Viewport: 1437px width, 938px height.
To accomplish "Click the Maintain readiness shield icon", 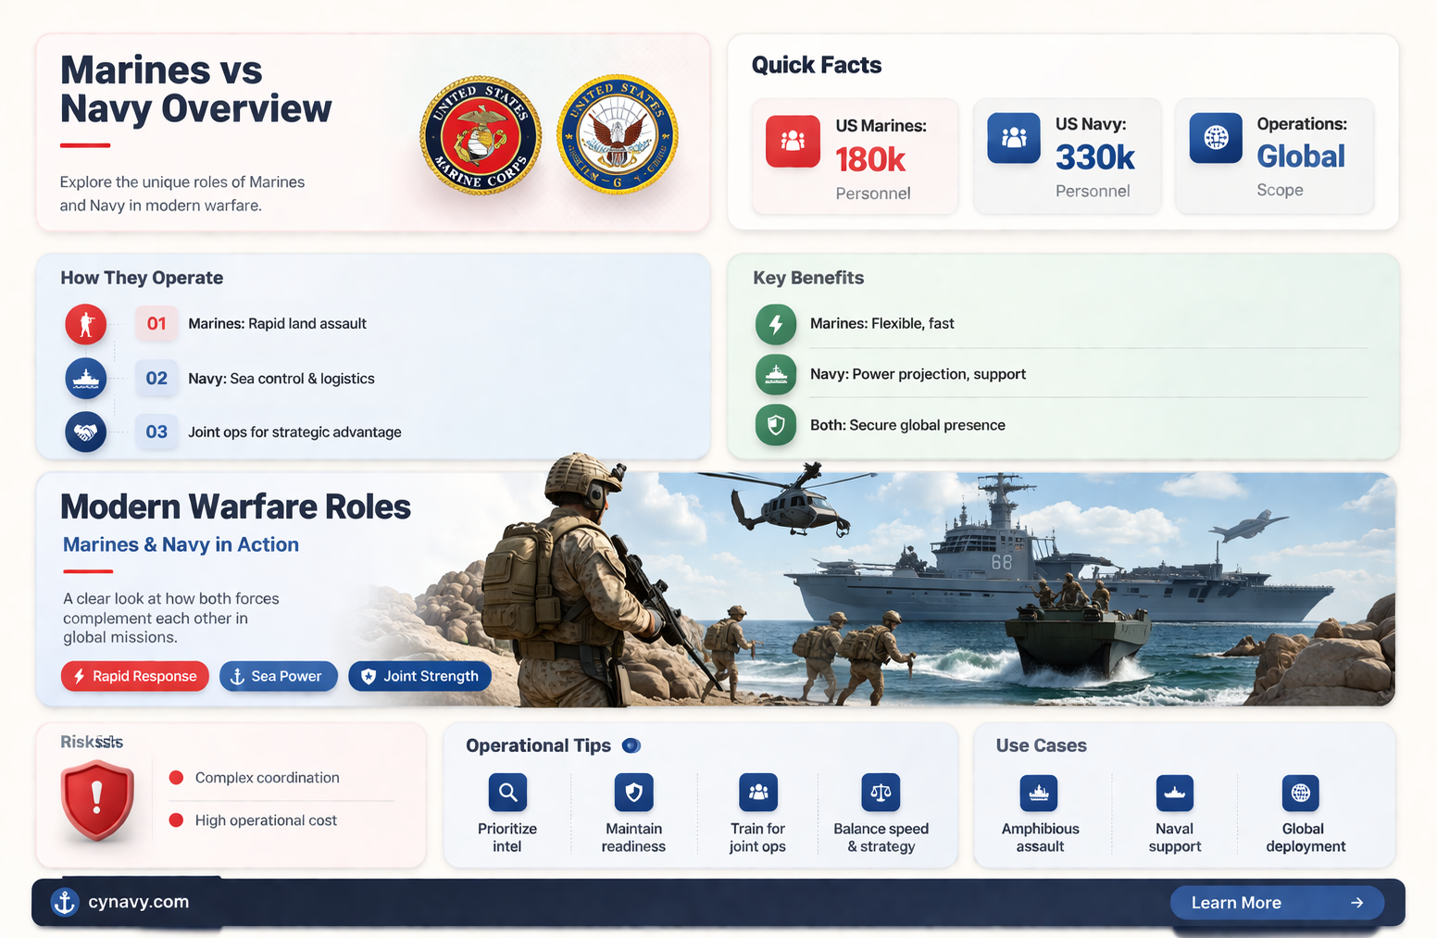I will [x=633, y=793].
